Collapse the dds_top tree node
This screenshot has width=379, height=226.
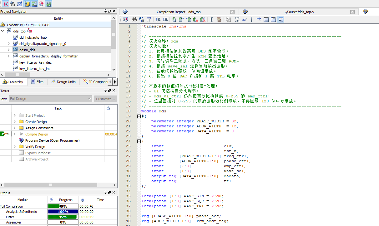point(3,31)
